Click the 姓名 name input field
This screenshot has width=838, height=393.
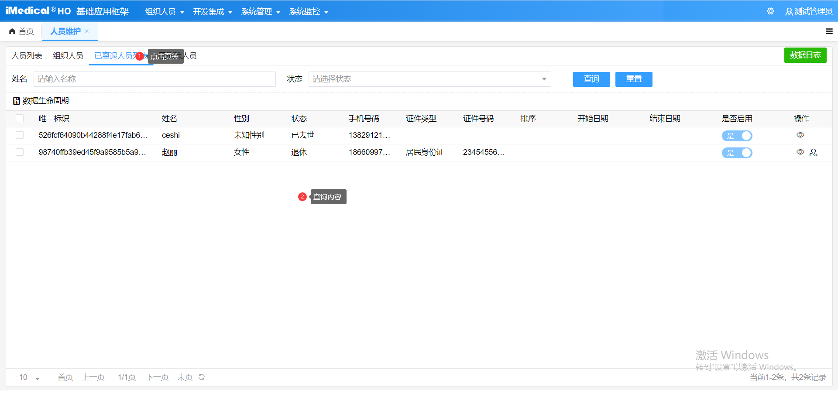[x=155, y=79]
